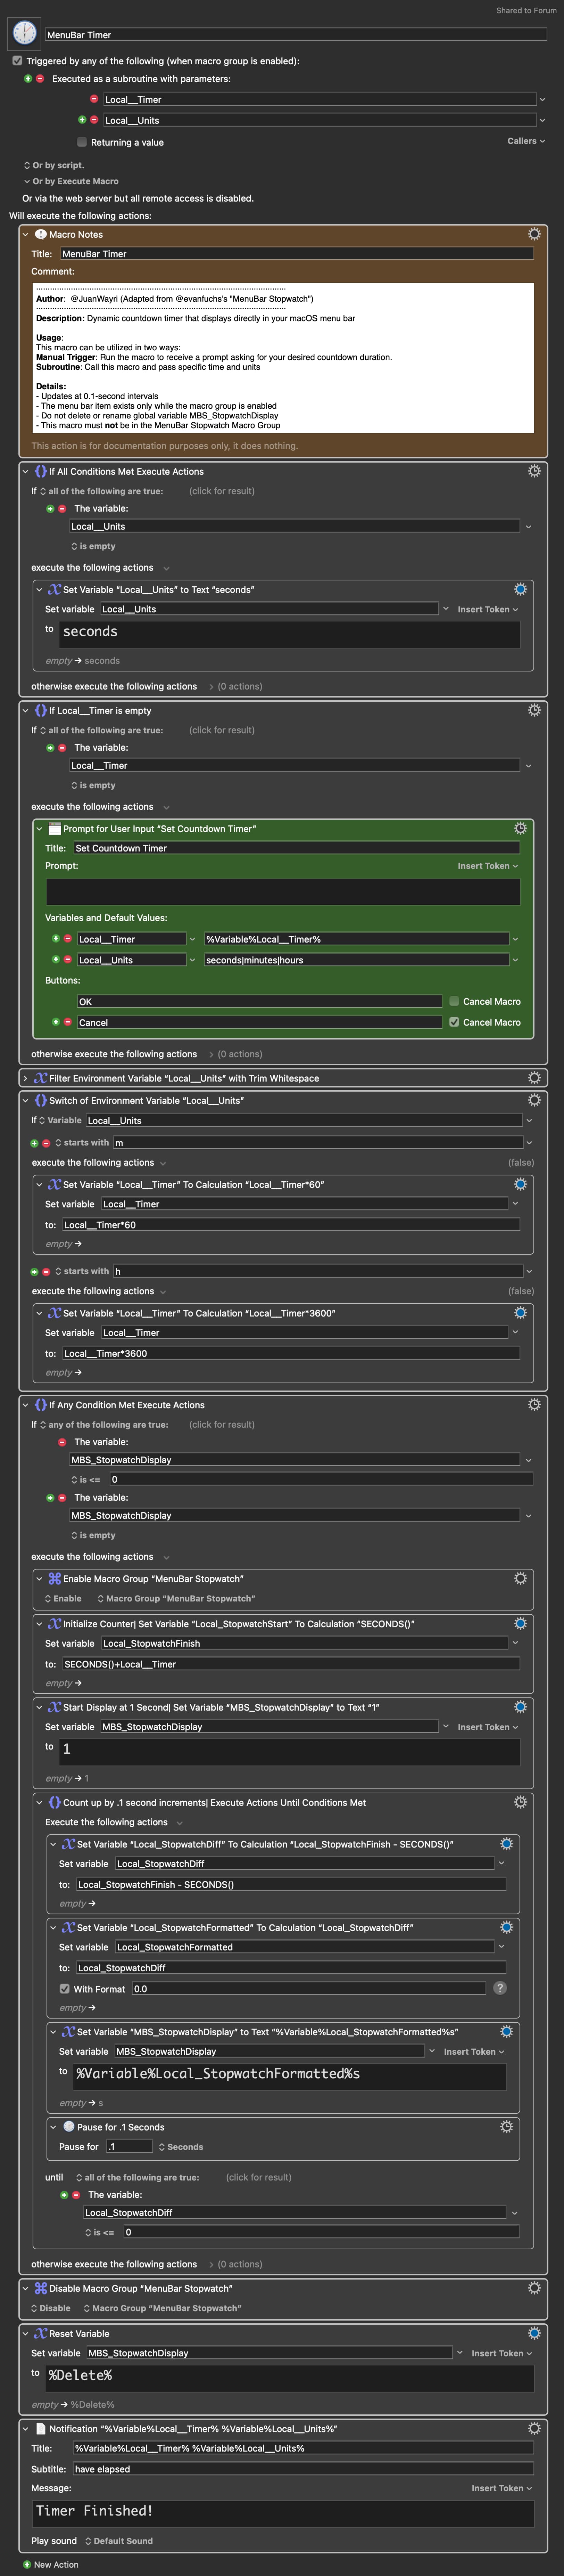Click the macro clock icon at top
The image size is (564, 2576).
24,33
